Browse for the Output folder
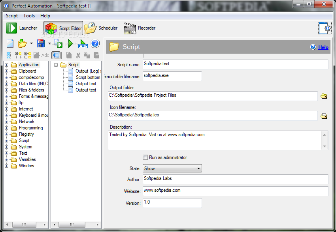Screen dimensions: 336x232 324,96
